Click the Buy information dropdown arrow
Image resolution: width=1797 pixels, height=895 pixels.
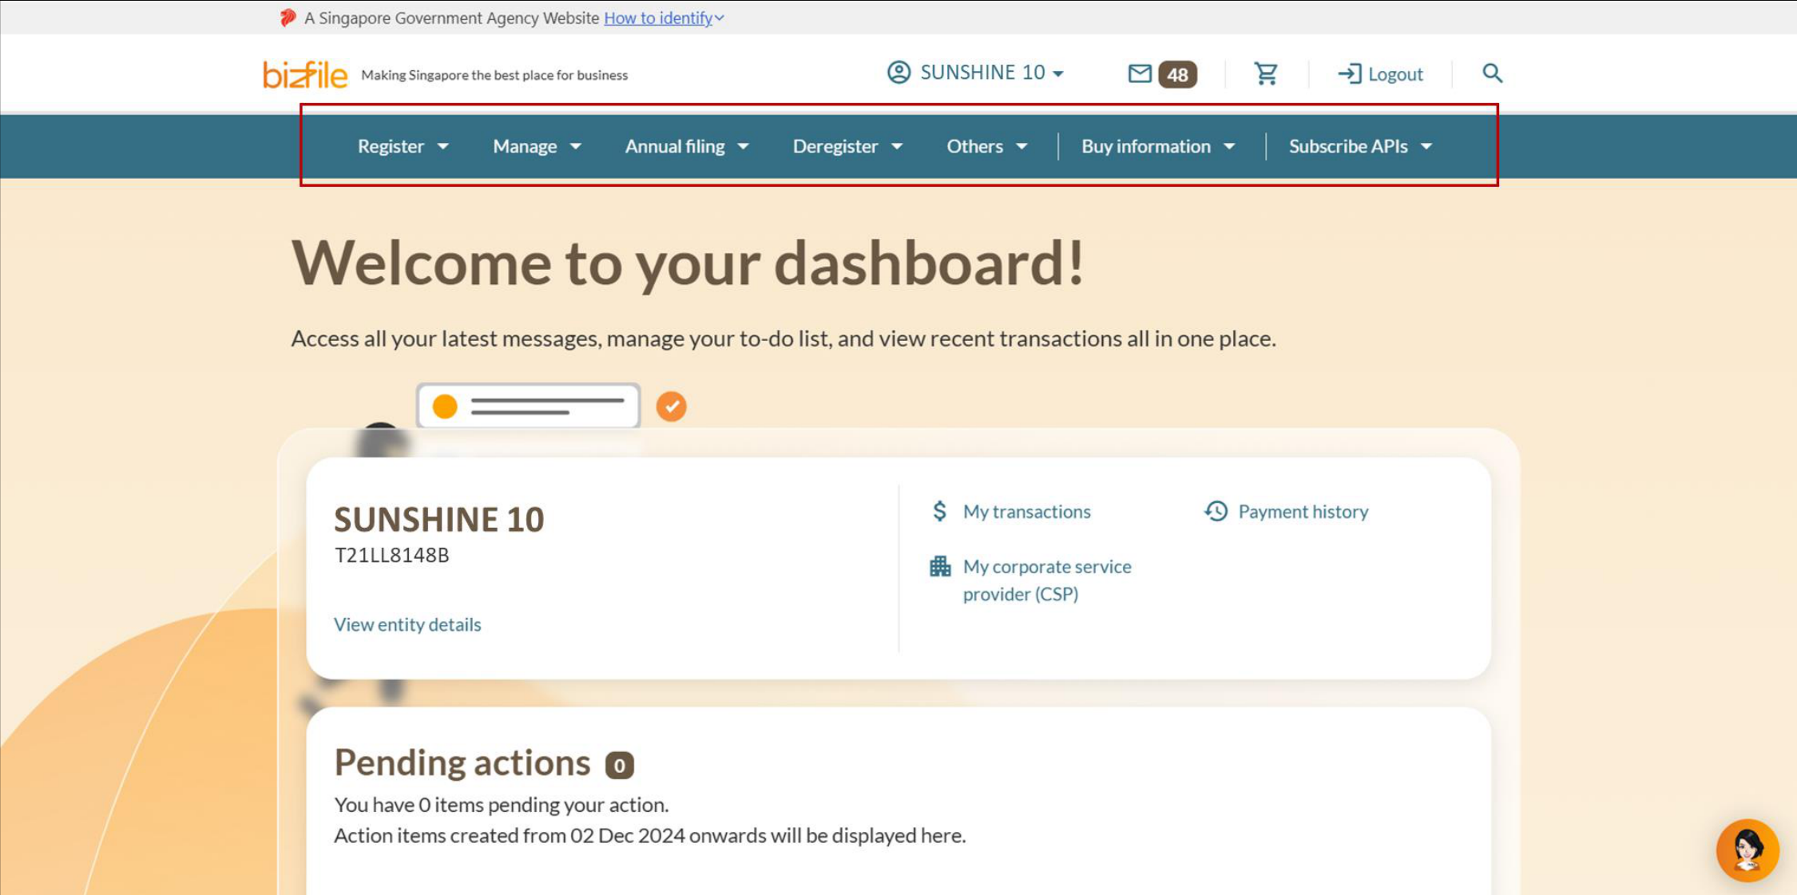click(1229, 146)
